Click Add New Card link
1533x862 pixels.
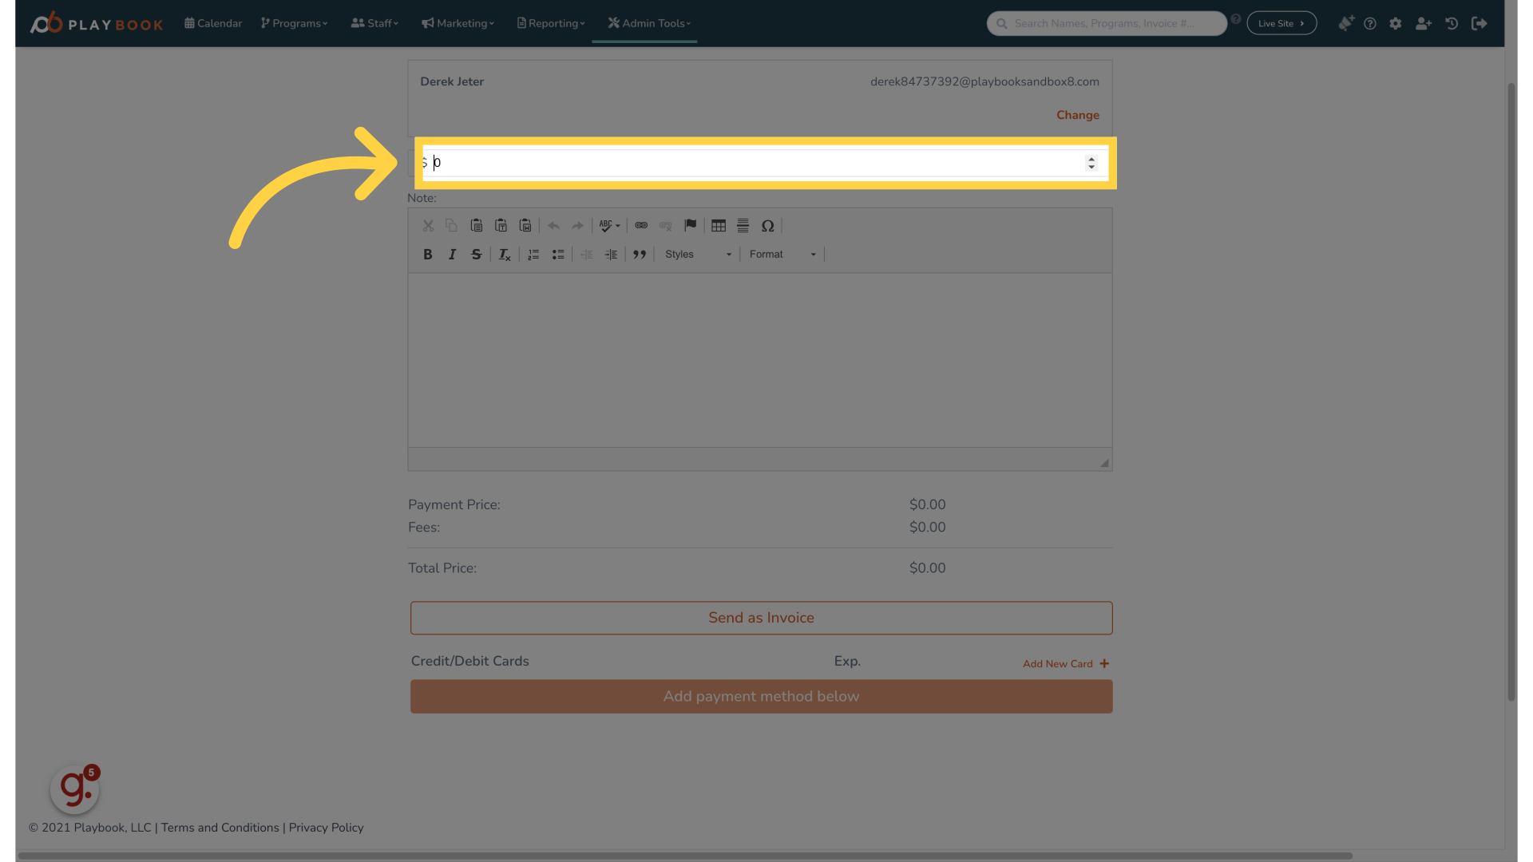[1066, 664]
